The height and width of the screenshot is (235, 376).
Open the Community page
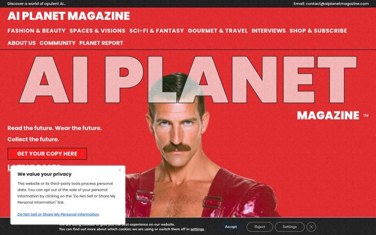click(x=57, y=43)
